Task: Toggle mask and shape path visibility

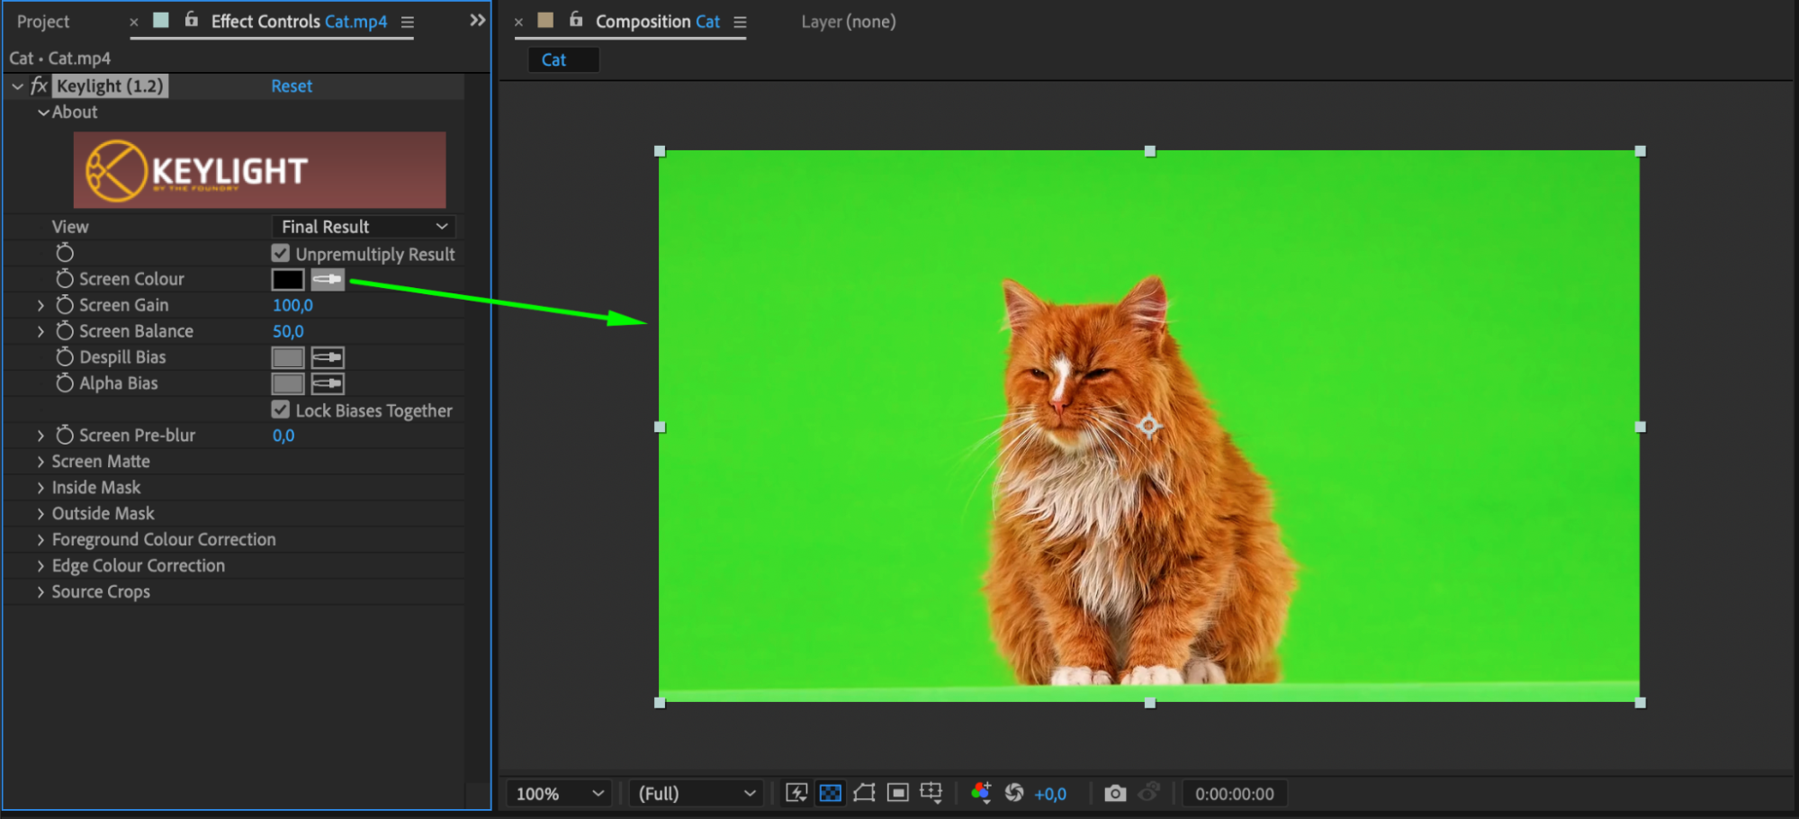Action: coord(864,793)
